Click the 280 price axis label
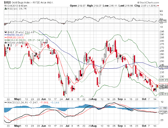 pos(162,41)
